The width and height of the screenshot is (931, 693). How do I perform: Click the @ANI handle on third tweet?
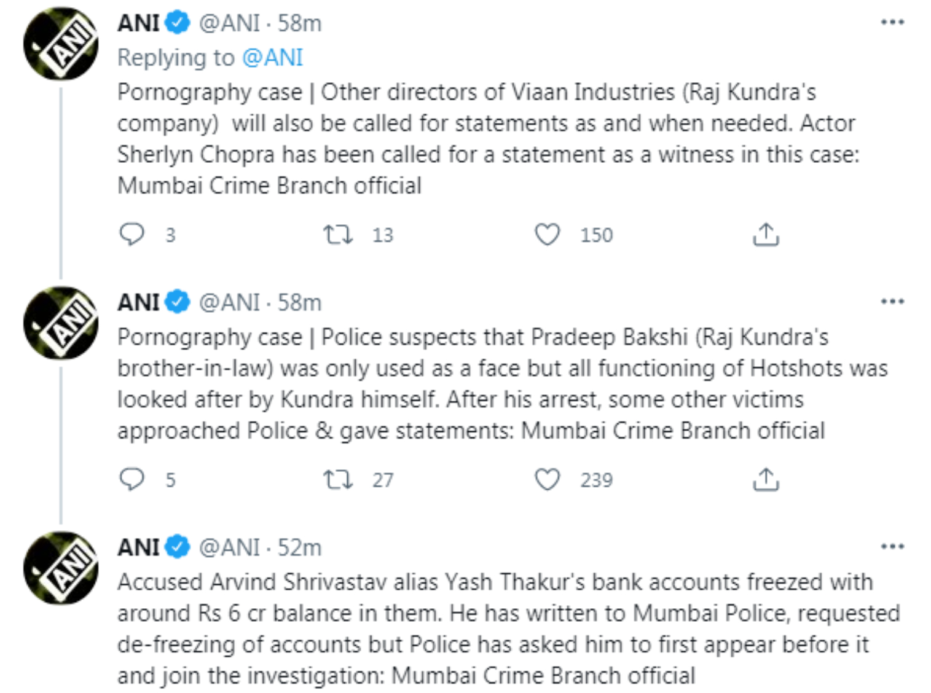[229, 547]
